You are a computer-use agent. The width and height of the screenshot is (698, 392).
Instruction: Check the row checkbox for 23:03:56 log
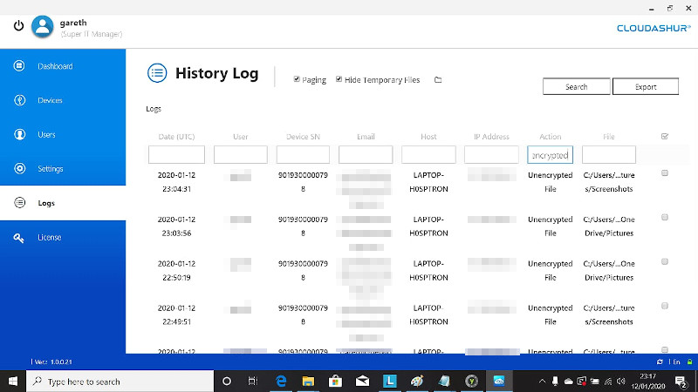(665, 217)
